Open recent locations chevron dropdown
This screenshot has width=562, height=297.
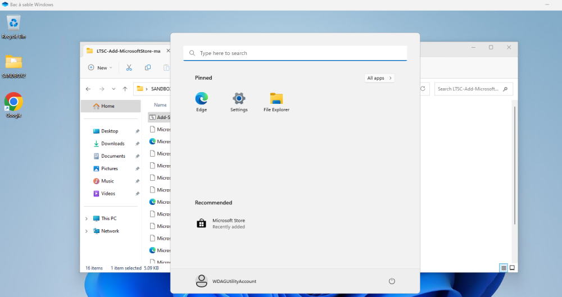point(114,89)
